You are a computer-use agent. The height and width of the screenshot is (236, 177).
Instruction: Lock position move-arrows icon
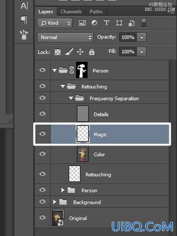[x=80, y=52]
